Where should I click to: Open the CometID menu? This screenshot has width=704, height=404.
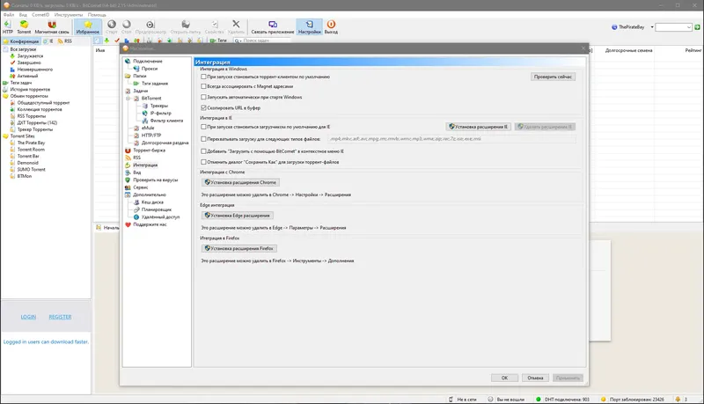coord(40,15)
